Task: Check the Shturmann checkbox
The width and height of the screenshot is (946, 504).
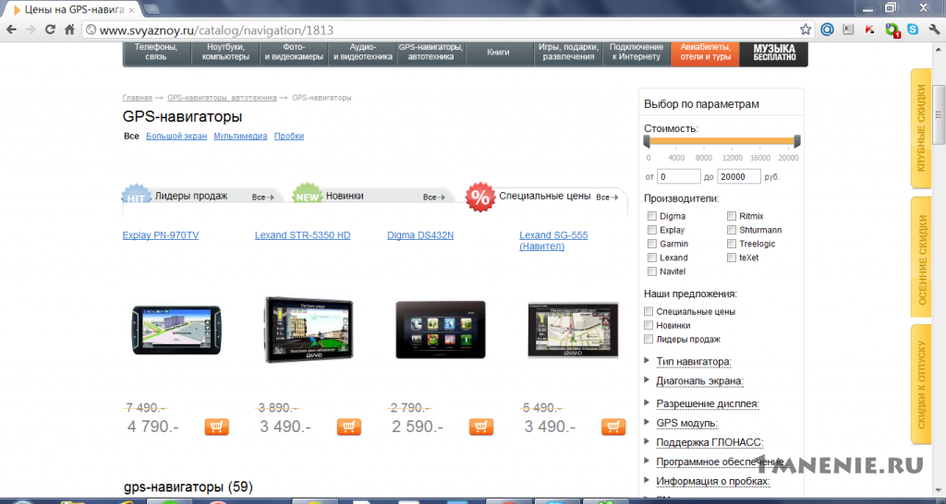Action: [x=732, y=230]
